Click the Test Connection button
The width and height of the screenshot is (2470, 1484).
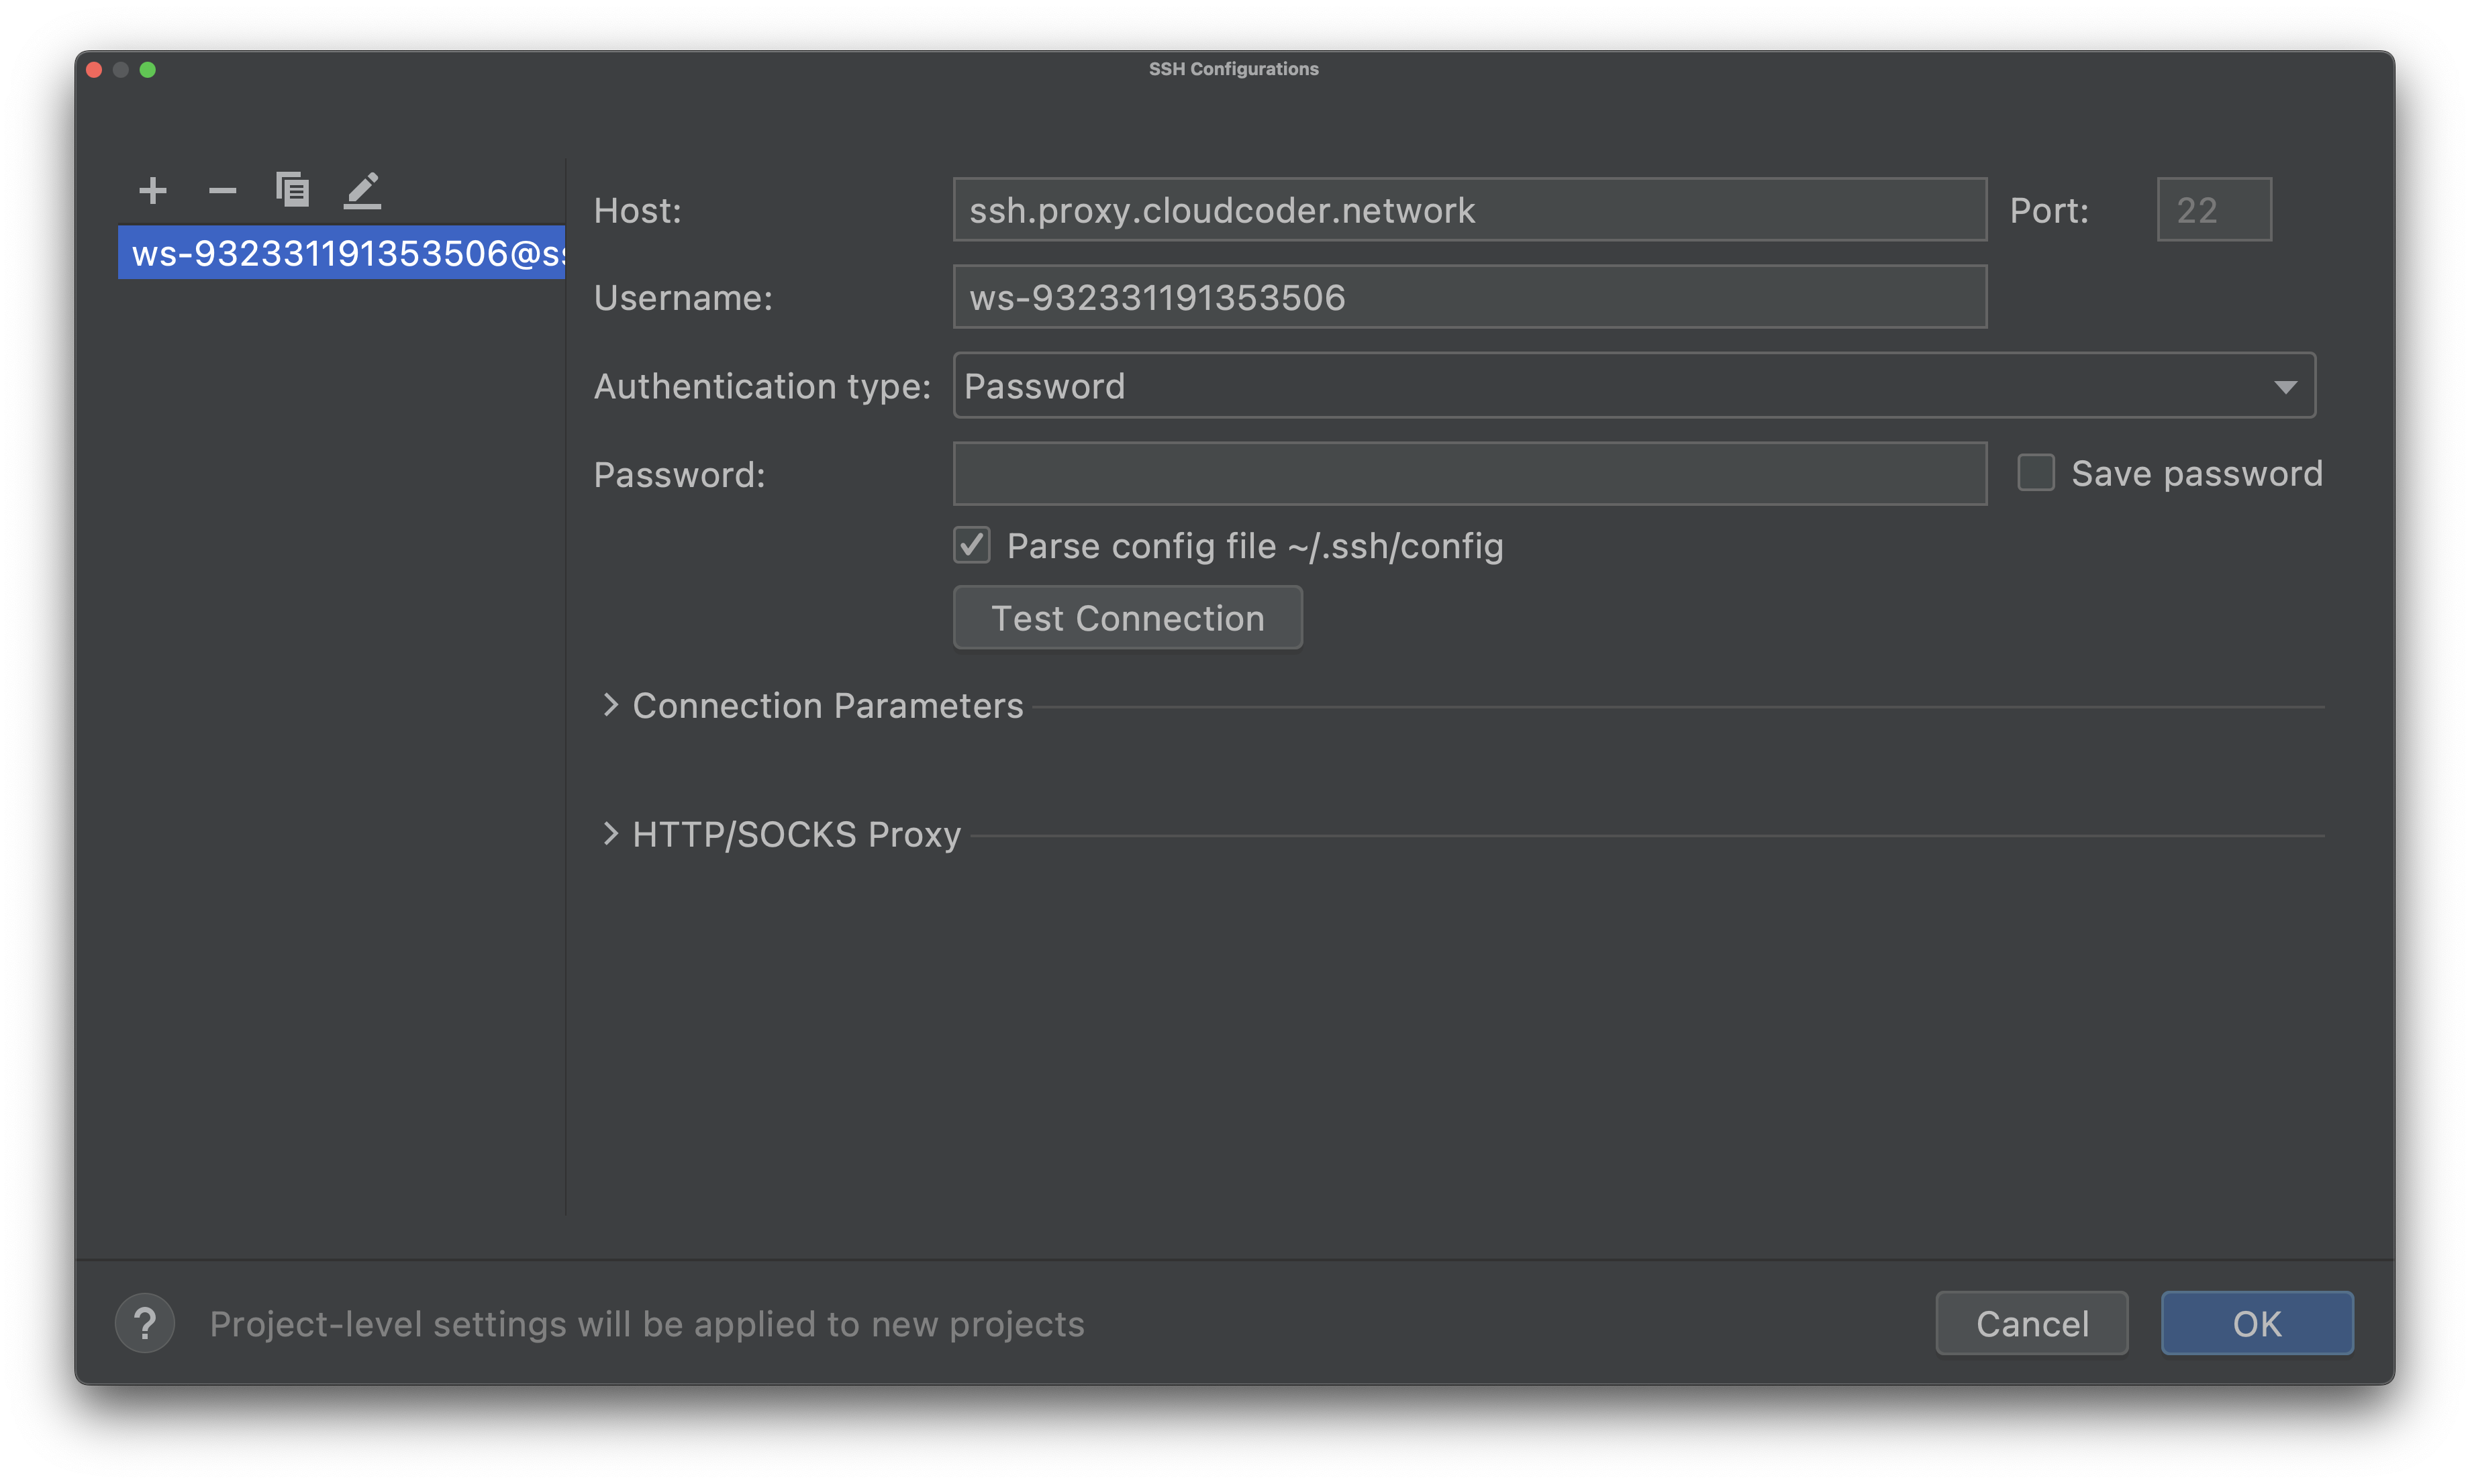(1126, 617)
